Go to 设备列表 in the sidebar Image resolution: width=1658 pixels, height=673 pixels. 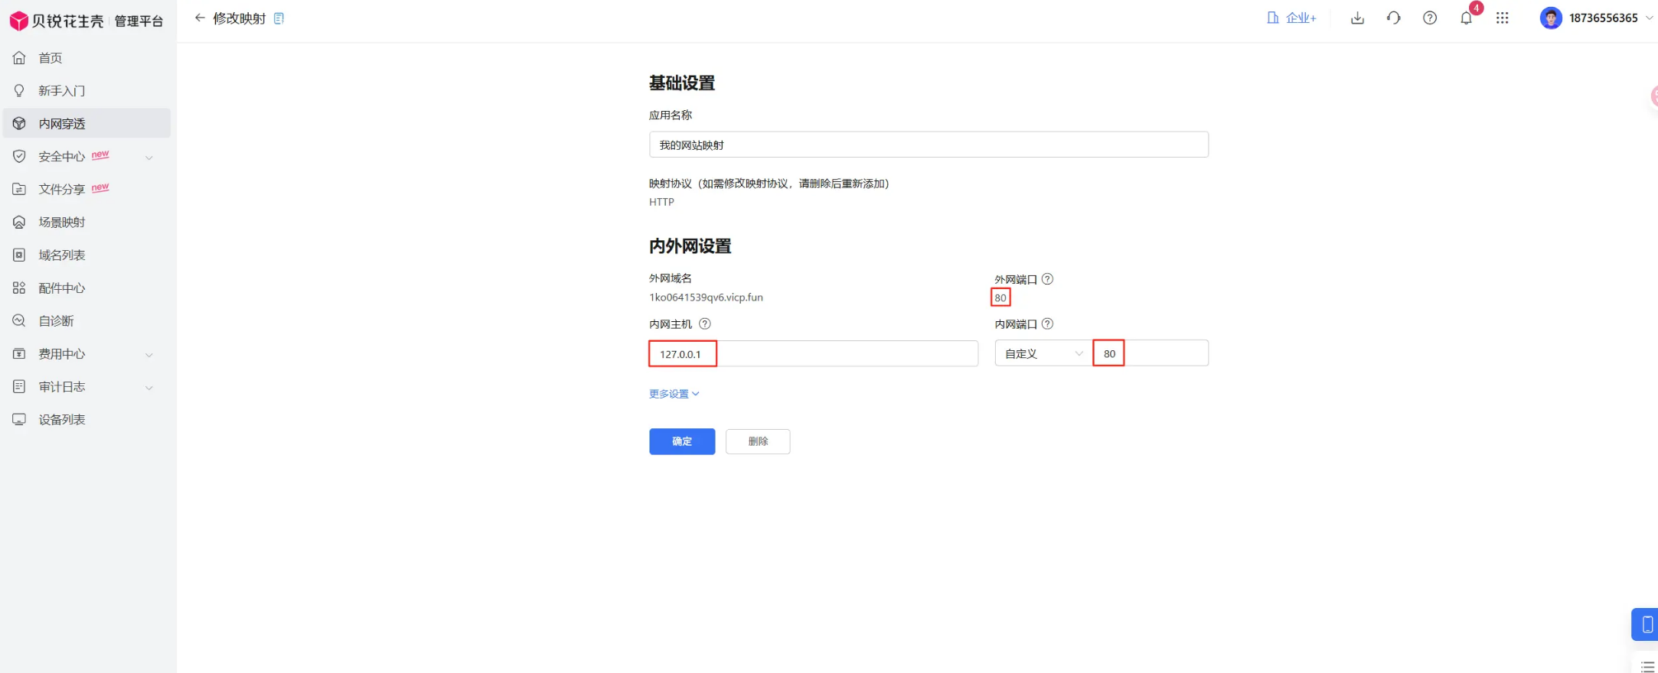61,420
